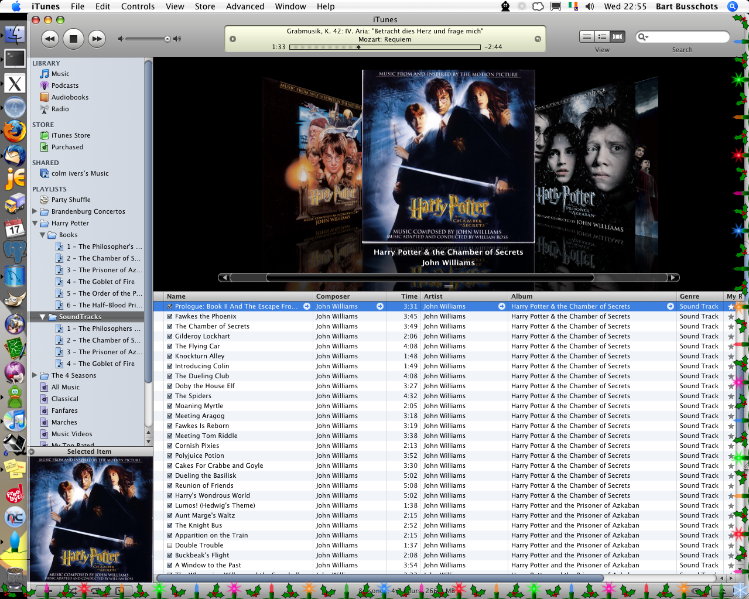Click the arrow beside the selected song's album
Screen dimensions: 749x599
[x=671, y=306]
